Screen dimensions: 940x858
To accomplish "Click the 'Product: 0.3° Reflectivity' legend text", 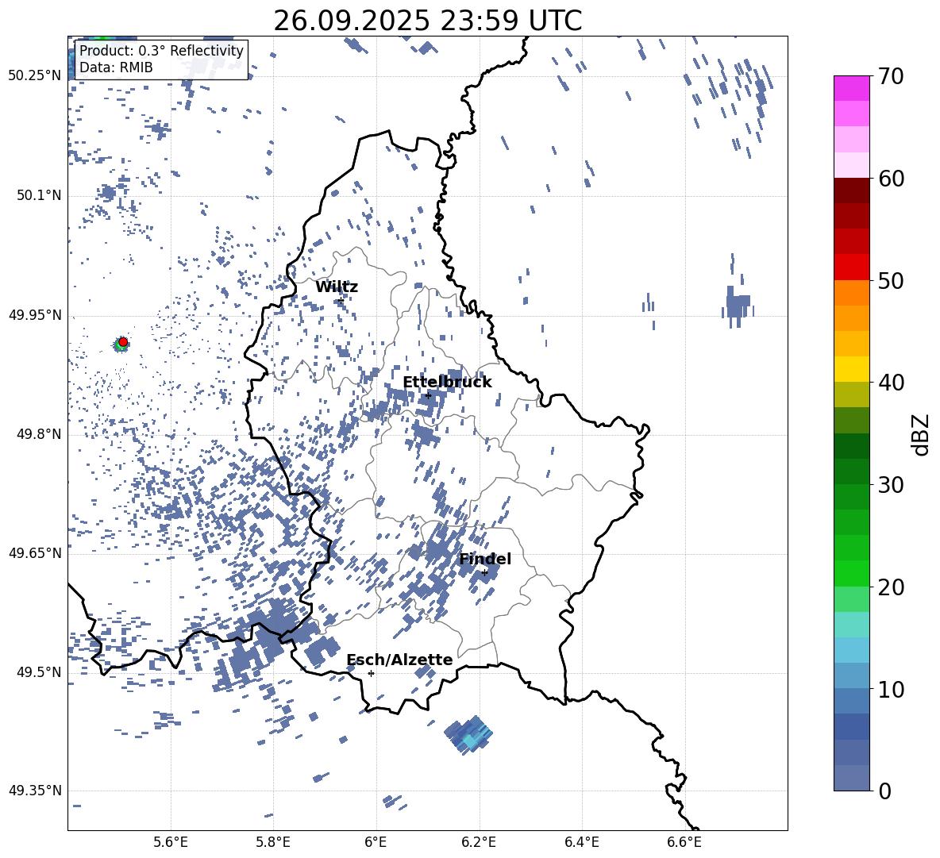I will point(161,50).
